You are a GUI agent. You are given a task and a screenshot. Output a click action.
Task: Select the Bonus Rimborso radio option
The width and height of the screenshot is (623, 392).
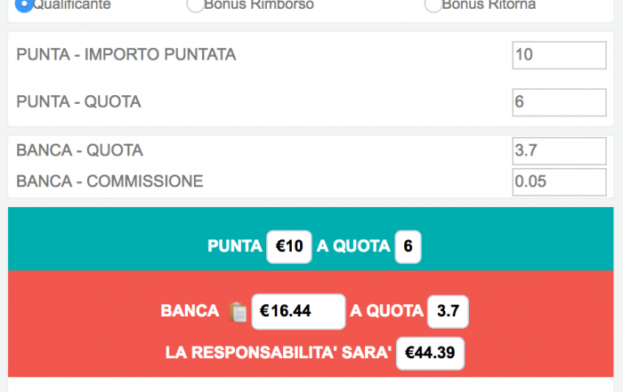pyautogui.click(x=196, y=4)
